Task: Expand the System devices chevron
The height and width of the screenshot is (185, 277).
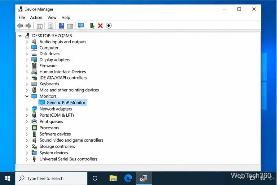Action: point(27,153)
